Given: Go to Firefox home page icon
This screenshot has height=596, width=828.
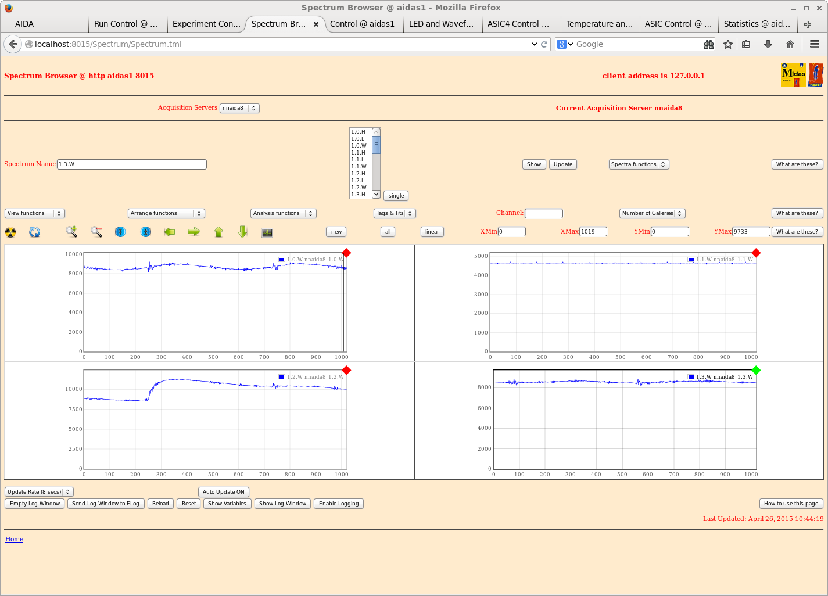Looking at the screenshot, I should tap(790, 44).
